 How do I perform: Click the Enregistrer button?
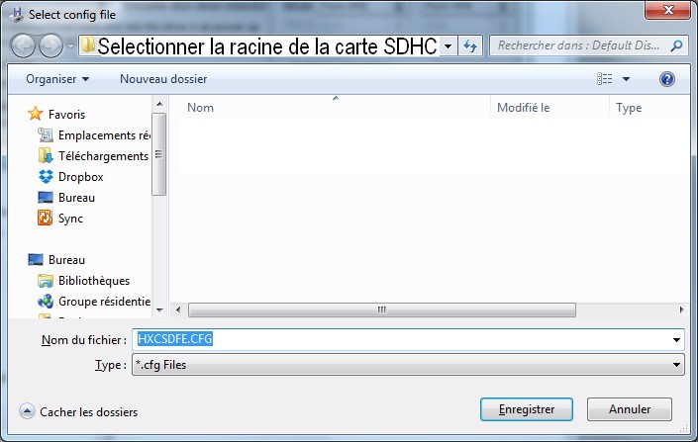(527, 409)
